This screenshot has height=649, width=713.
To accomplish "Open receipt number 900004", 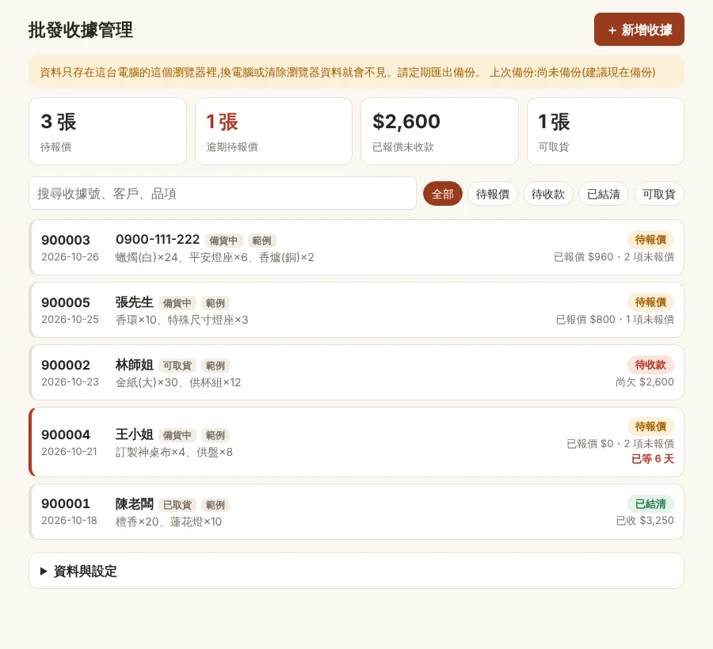I will coord(66,435).
